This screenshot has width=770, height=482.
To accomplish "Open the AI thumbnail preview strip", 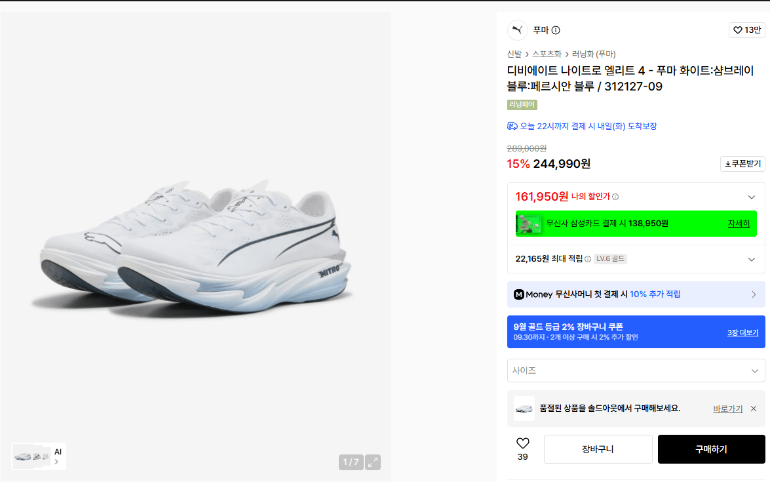I will (39, 456).
